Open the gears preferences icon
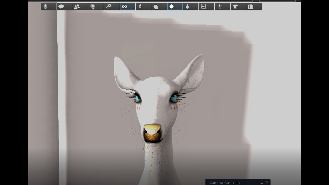This screenshot has height=185, width=329. tap(112, 7)
